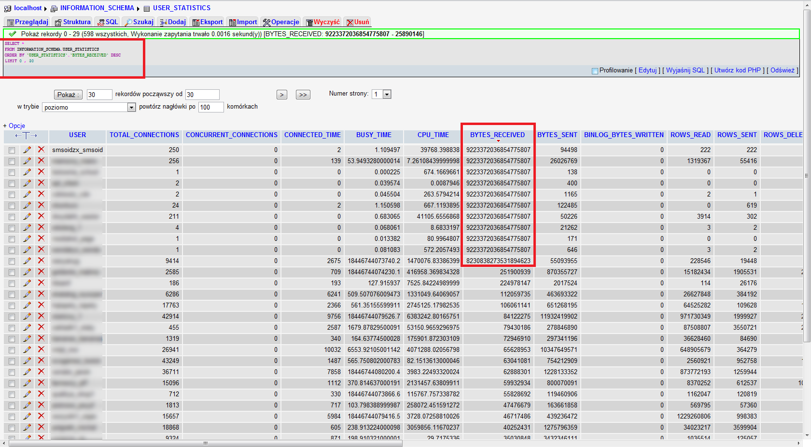
Task: Open the Import tab
Action: pos(243,22)
